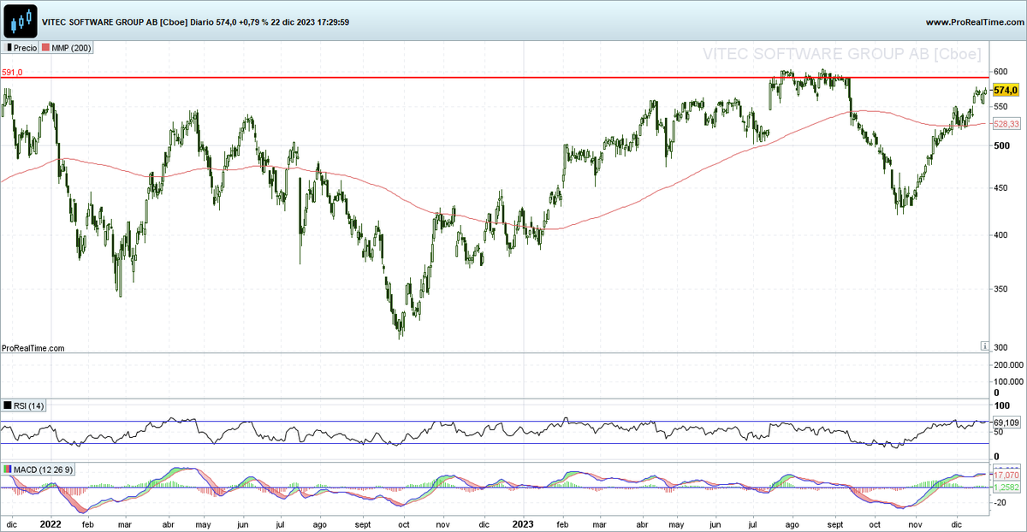This screenshot has height=532, width=1027.
Task: Click the green 1,2582 MACD histogram value
Action: click(1006, 487)
